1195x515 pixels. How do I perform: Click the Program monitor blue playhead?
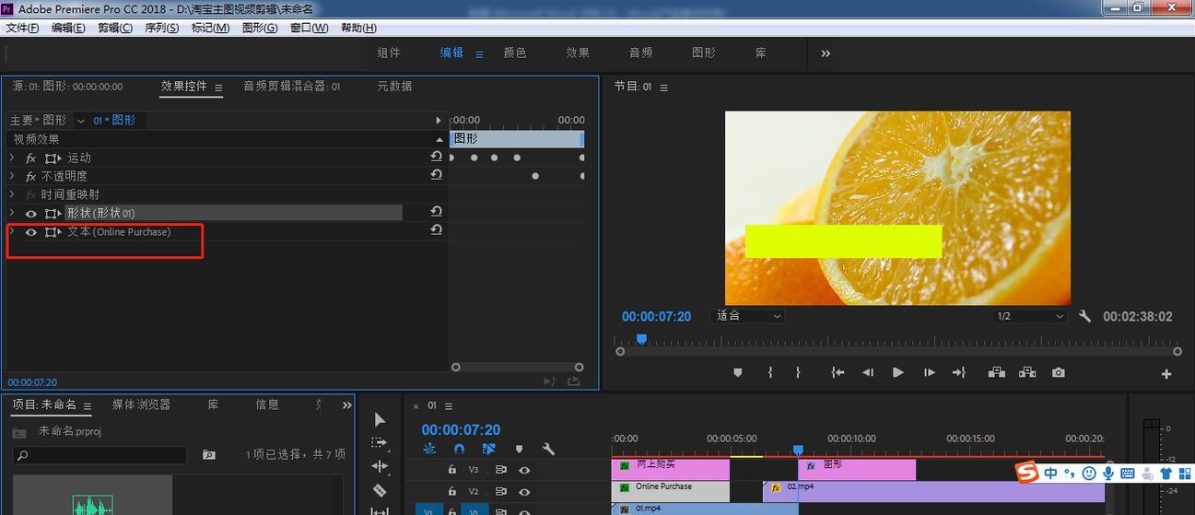tap(641, 340)
